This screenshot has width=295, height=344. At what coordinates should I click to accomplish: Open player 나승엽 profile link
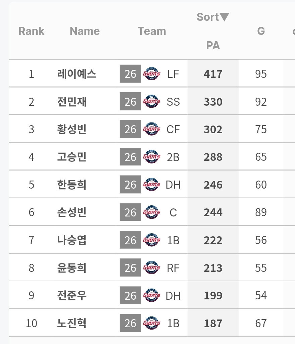coord(72,240)
